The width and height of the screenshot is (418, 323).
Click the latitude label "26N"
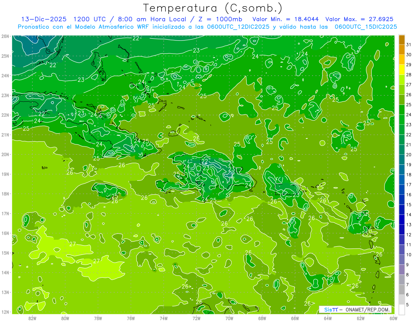coord(5,36)
